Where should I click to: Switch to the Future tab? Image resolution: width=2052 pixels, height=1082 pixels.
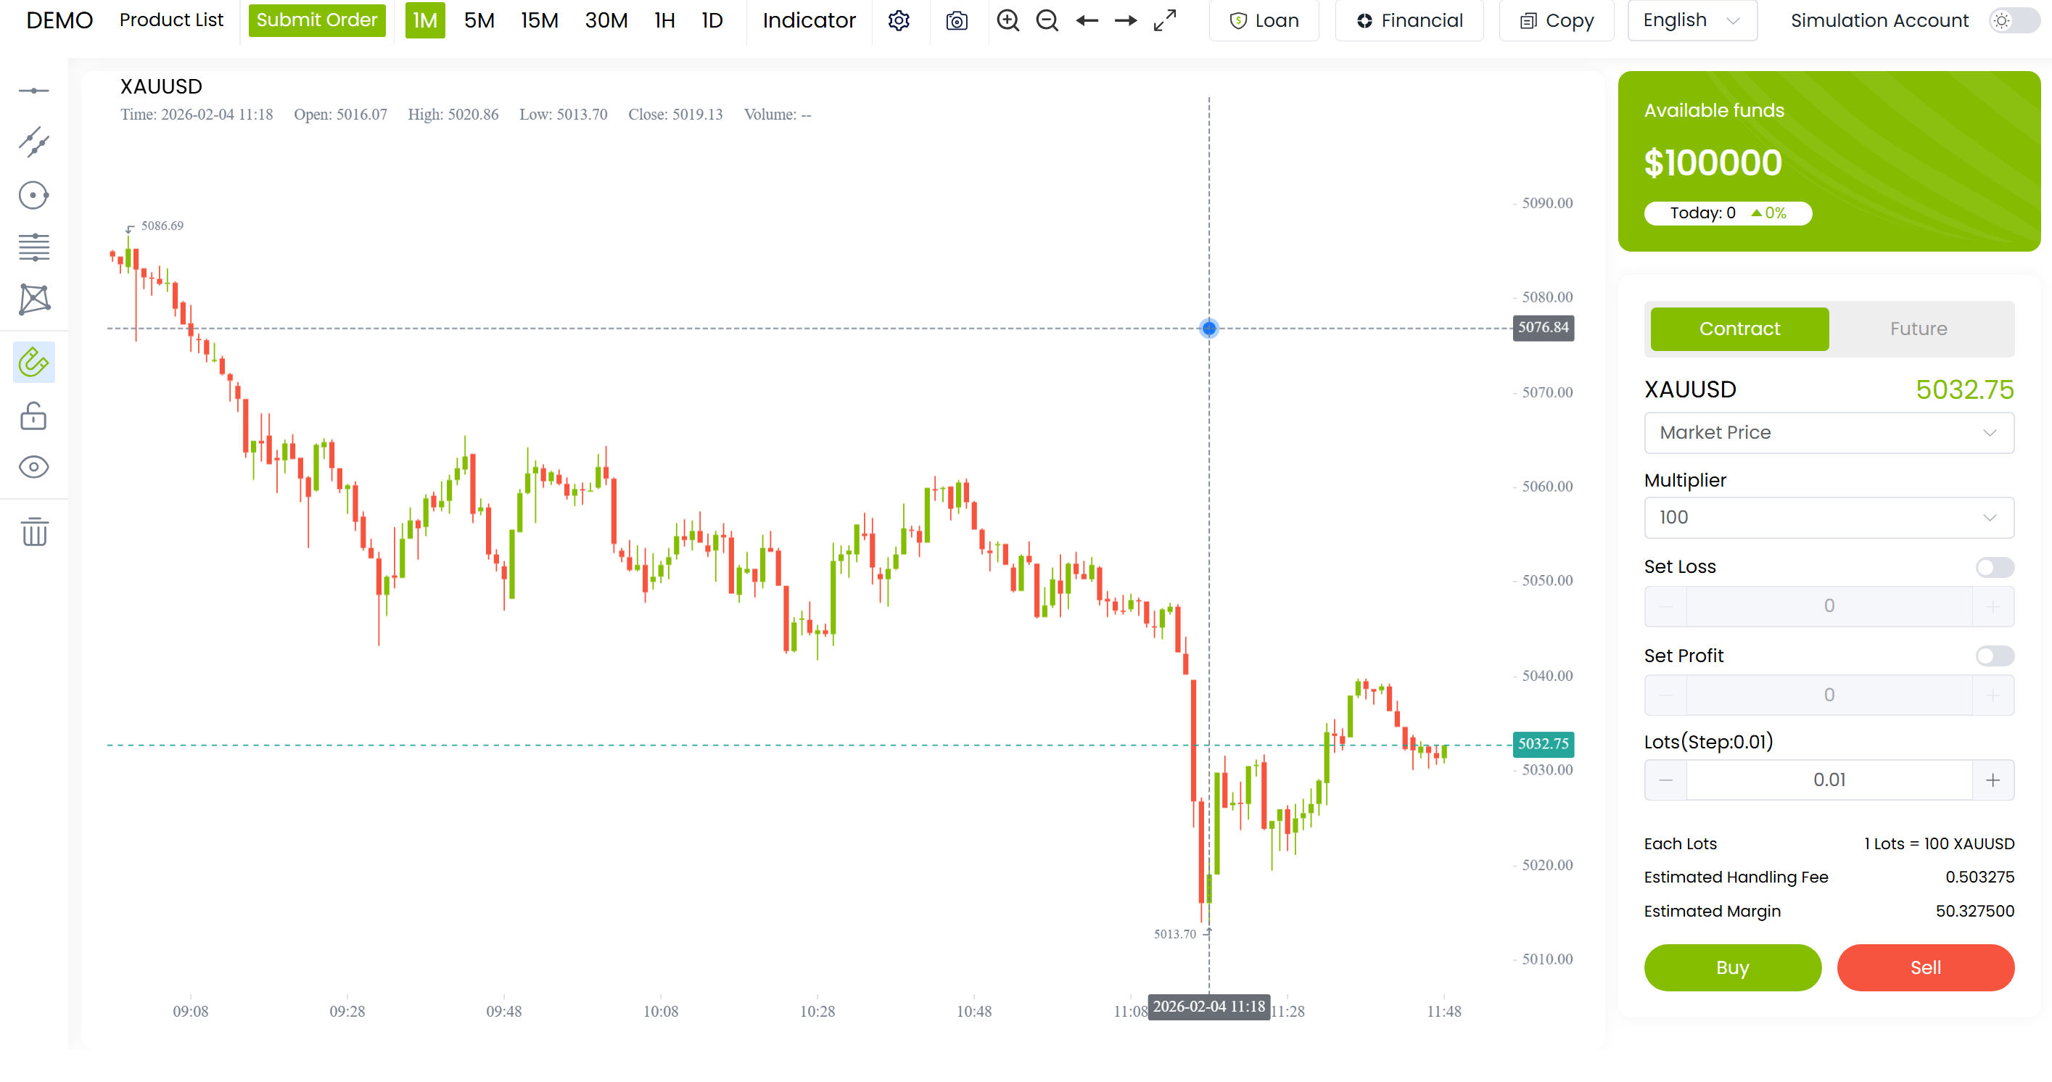pyautogui.click(x=1918, y=329)
